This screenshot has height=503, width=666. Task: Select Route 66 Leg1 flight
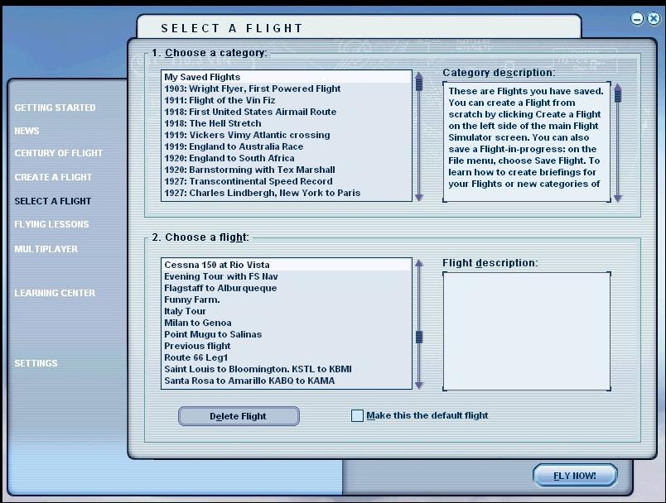click(287, 357)
